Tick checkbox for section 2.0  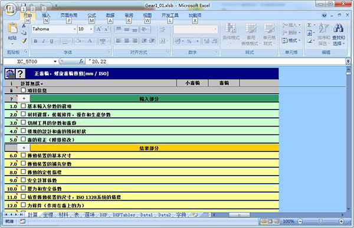pos(23,114)
